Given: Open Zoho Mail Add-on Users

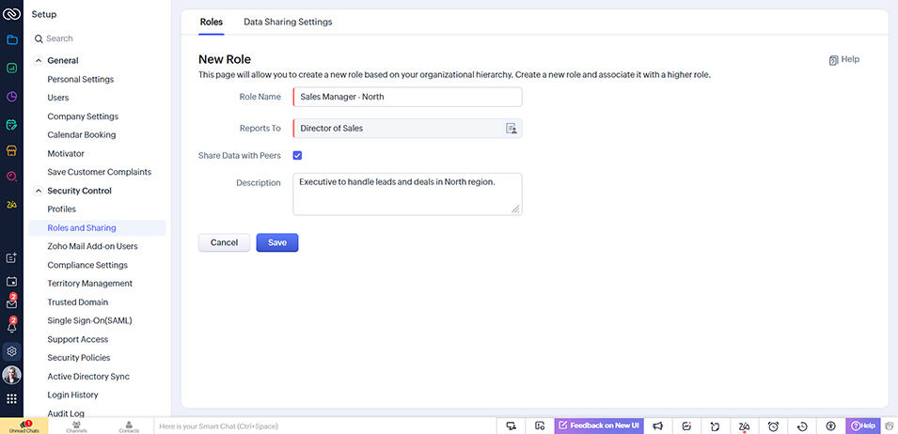Looking at the screenshot, I should [92, 246].
